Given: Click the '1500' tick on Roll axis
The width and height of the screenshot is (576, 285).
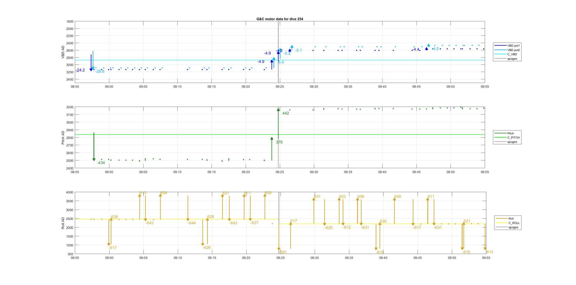Looking at the screenshot, I should (70, 236).
